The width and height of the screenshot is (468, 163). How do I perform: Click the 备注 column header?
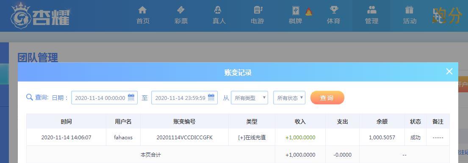[438, 122]
